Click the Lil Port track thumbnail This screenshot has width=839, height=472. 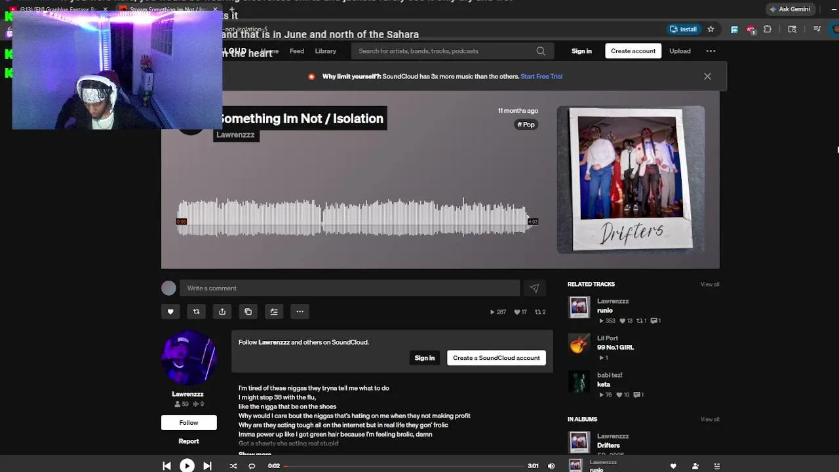(579, 344)
